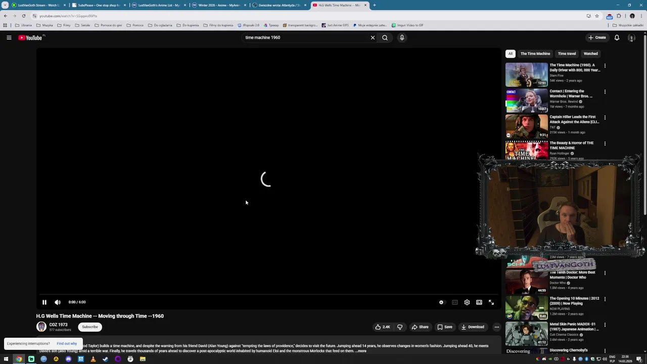The height and width of the screenshot is (364, 647).
Task: Open the Create button
Action: click(597, 37)
